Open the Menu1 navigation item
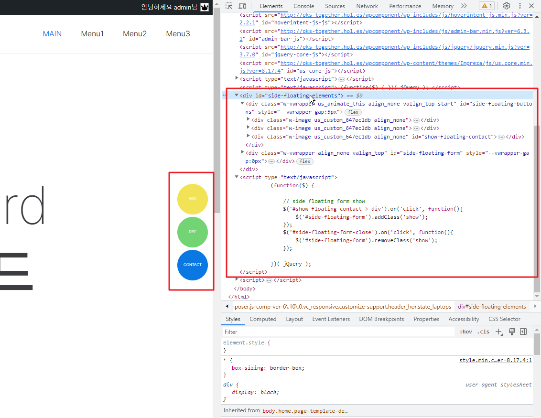The height and width of the screenshot is (418, 541). [x=92, y=34]
